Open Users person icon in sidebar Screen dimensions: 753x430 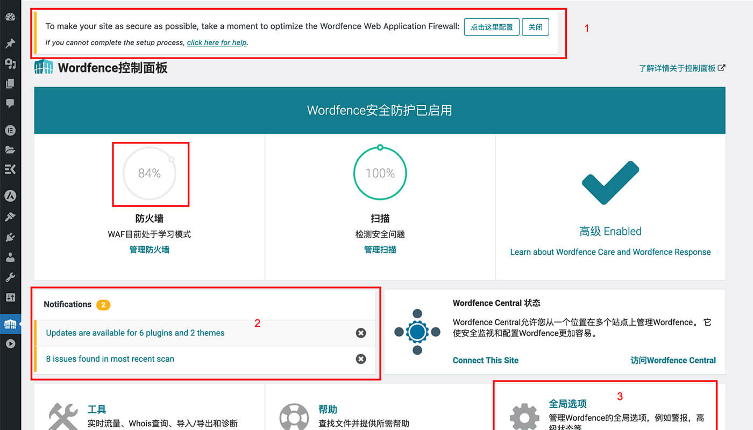pos(10,257)
